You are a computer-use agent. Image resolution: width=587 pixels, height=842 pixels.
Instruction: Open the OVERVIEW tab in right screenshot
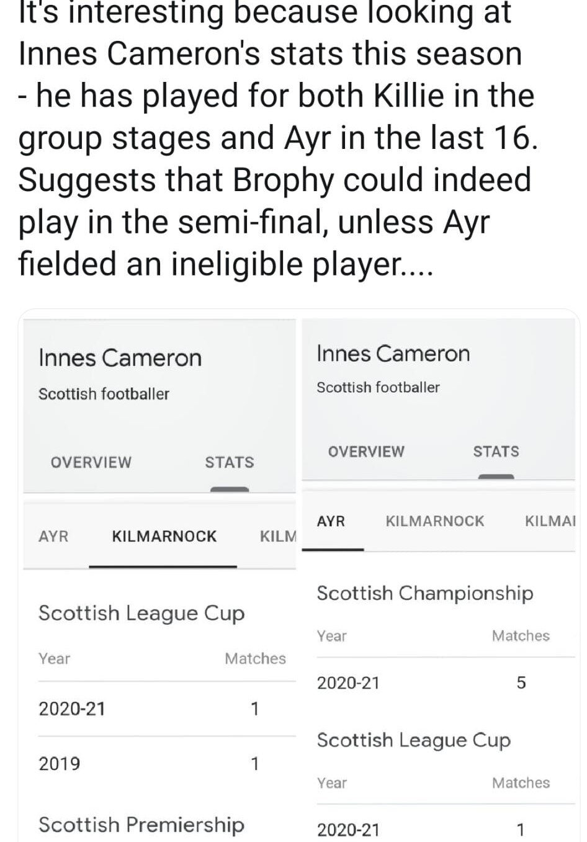(x=366, y=452)
